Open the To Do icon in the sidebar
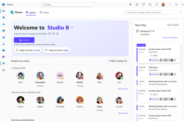The height and width of the screenshot is (121, 184). pos(3,37)
